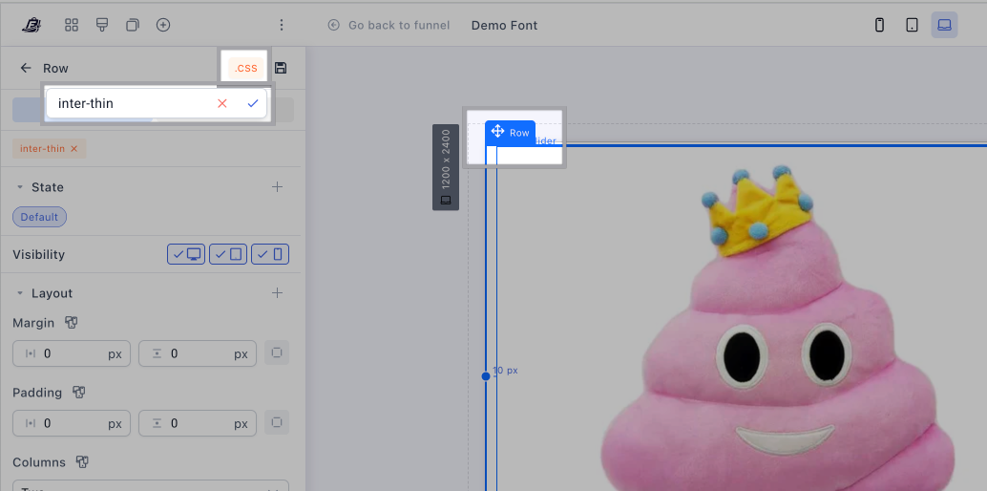Viewport: 987px width, 491px height.
Task: Click the add circle plus icon
Action: (x=163, y=25)
